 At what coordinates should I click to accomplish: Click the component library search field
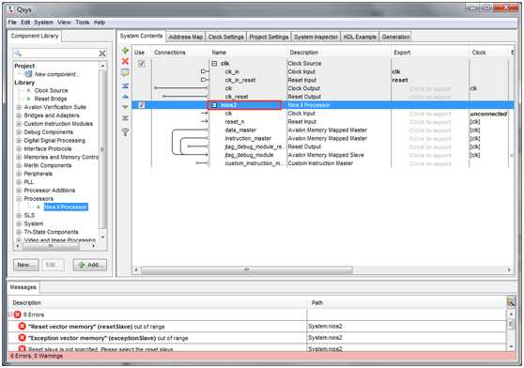(60, 54)
